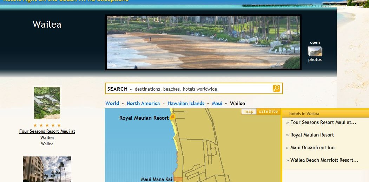Open Four Seasons Resort in hotels list
369x182 pixels.
click(x=323, y=122)
